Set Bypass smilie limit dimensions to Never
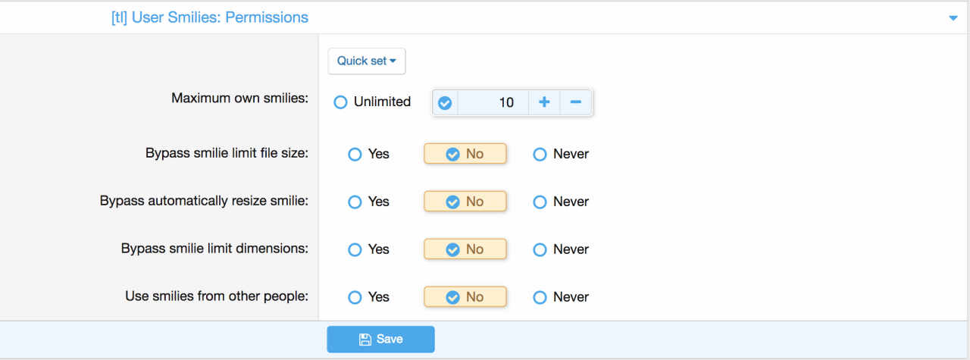 coord(540,250)
